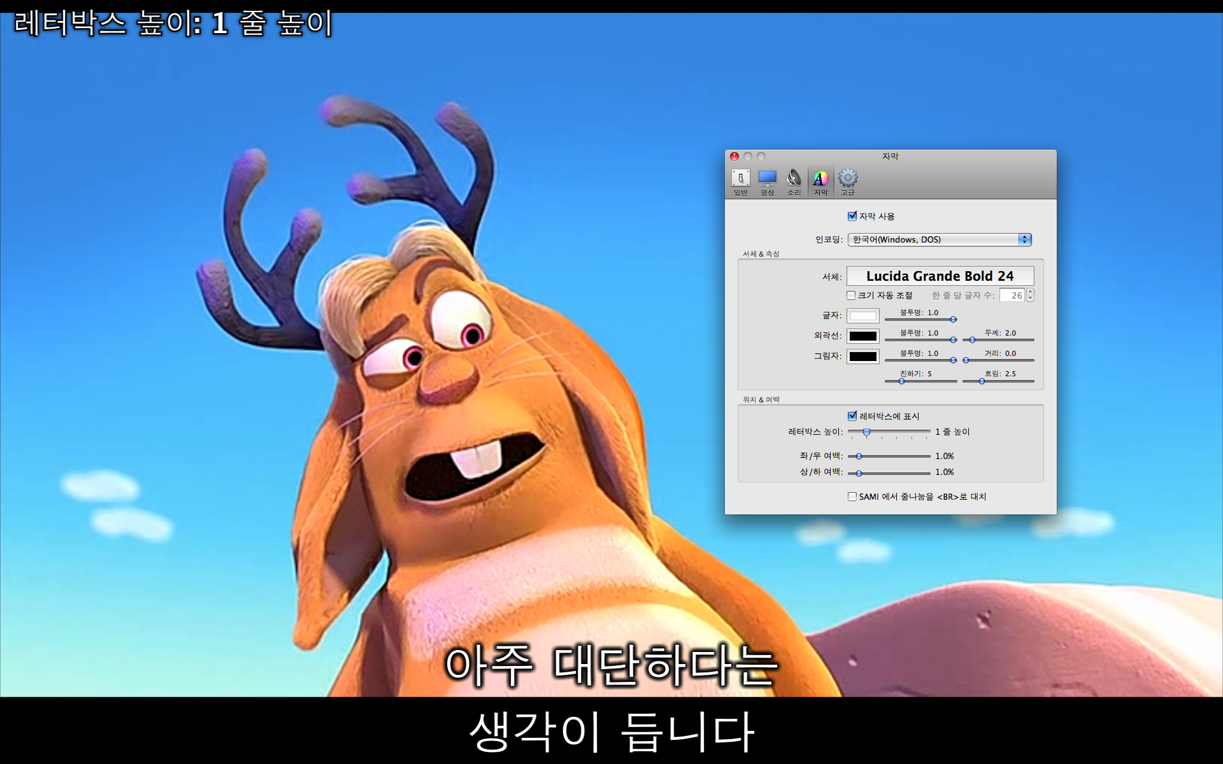Viewport: 1223px width, 764px height.
Task: Open the 그림자 black color swatch
Action: coord(863,357)
